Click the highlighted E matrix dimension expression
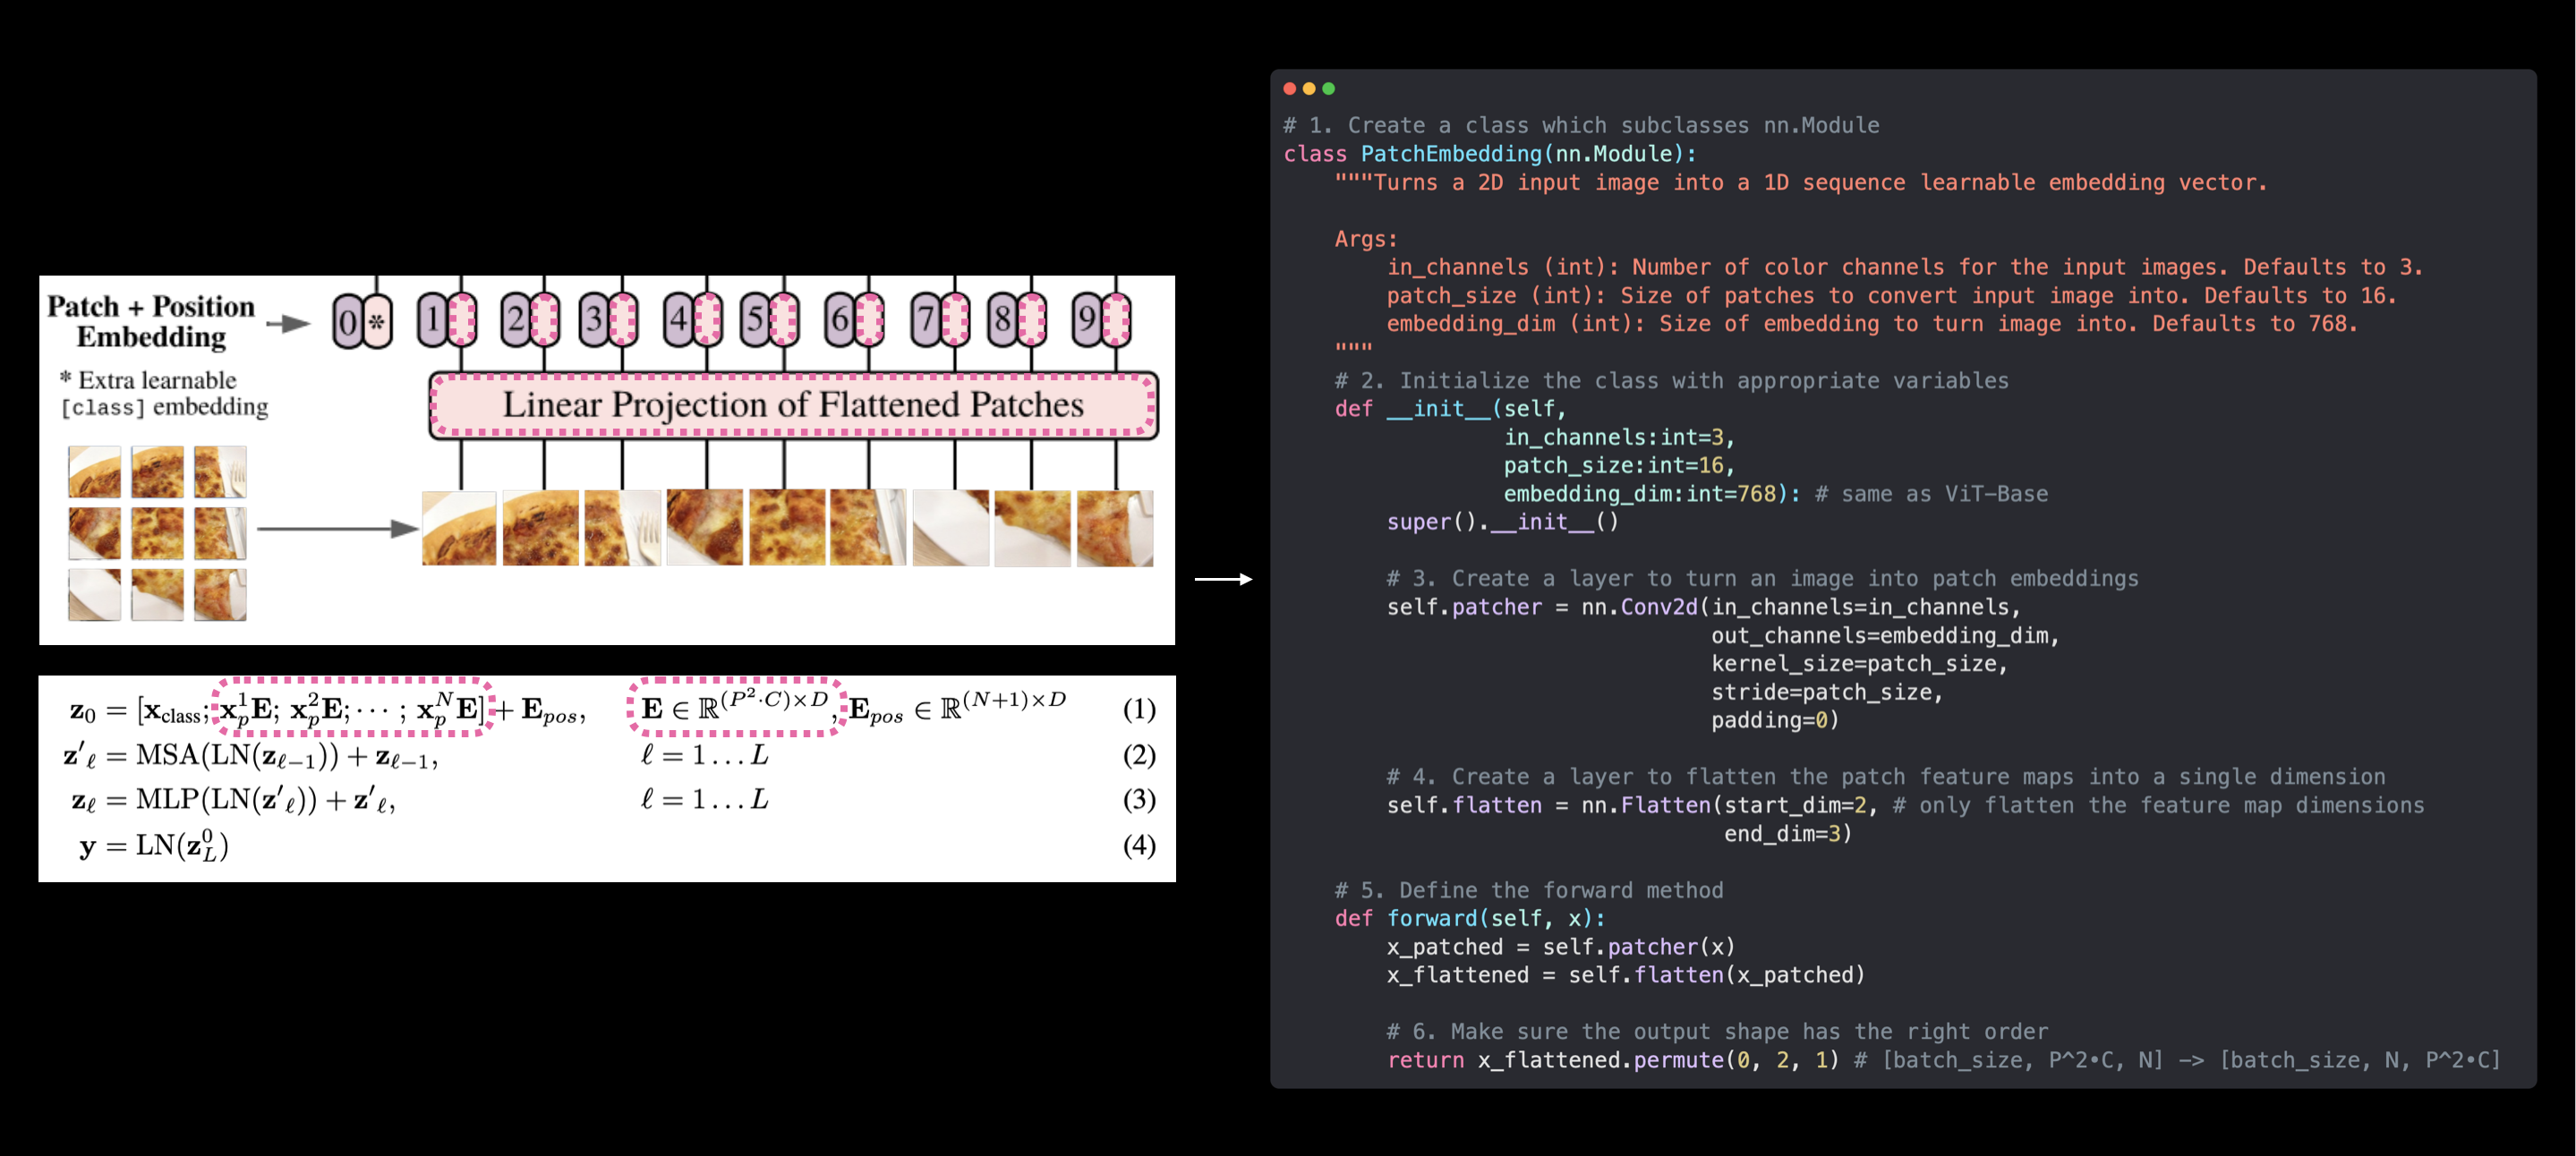The width and height of the screenshot is (2576, 1156). pyautogui.click(x=736, y=706)
